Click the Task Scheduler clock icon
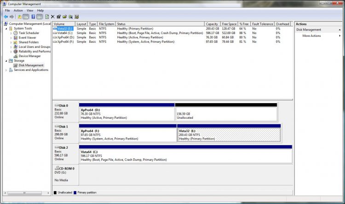Image resolution: width=345 pixels, height=204 pixels. [15, 33]
